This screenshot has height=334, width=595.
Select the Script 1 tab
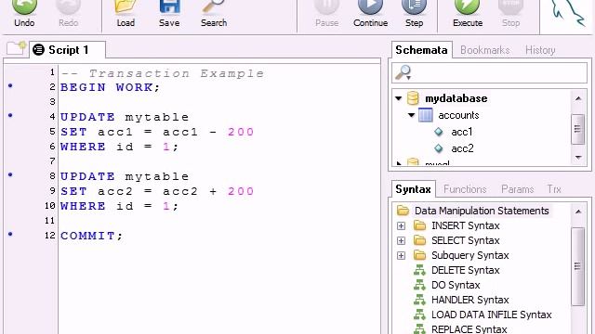pyautogui.click(x=68, y=49)
